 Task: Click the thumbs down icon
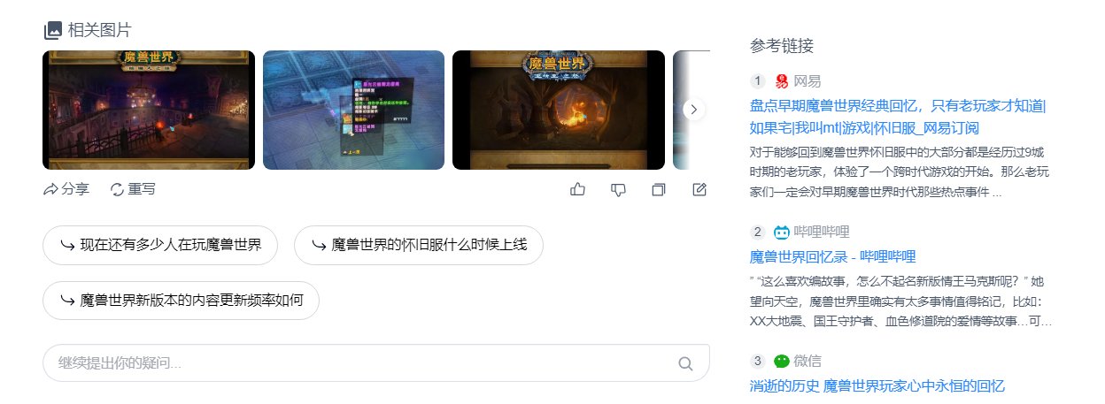click(619, 189)
